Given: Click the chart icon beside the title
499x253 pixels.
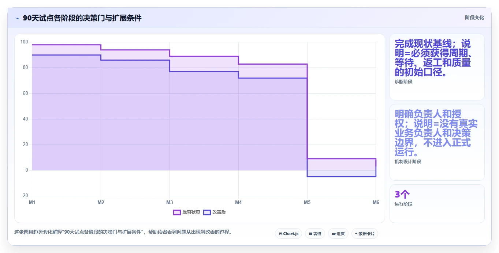Looking at the screenshot, I should point(17,18).
